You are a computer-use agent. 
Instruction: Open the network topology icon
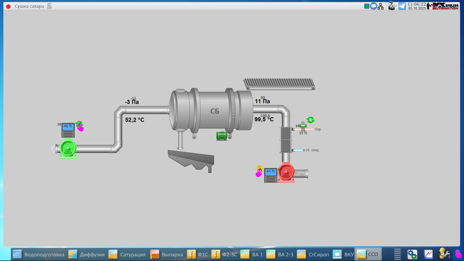tap(380, 6)
